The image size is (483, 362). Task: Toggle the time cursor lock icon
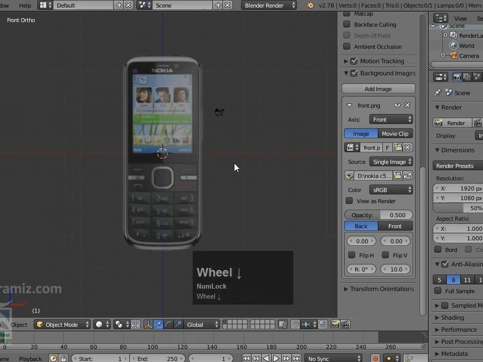[x=63, y=358]
